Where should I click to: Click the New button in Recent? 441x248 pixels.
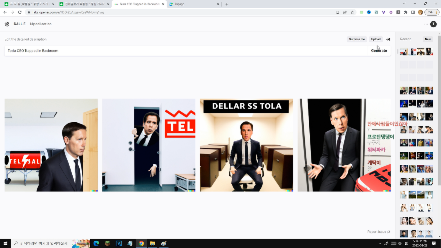[428, 39]
